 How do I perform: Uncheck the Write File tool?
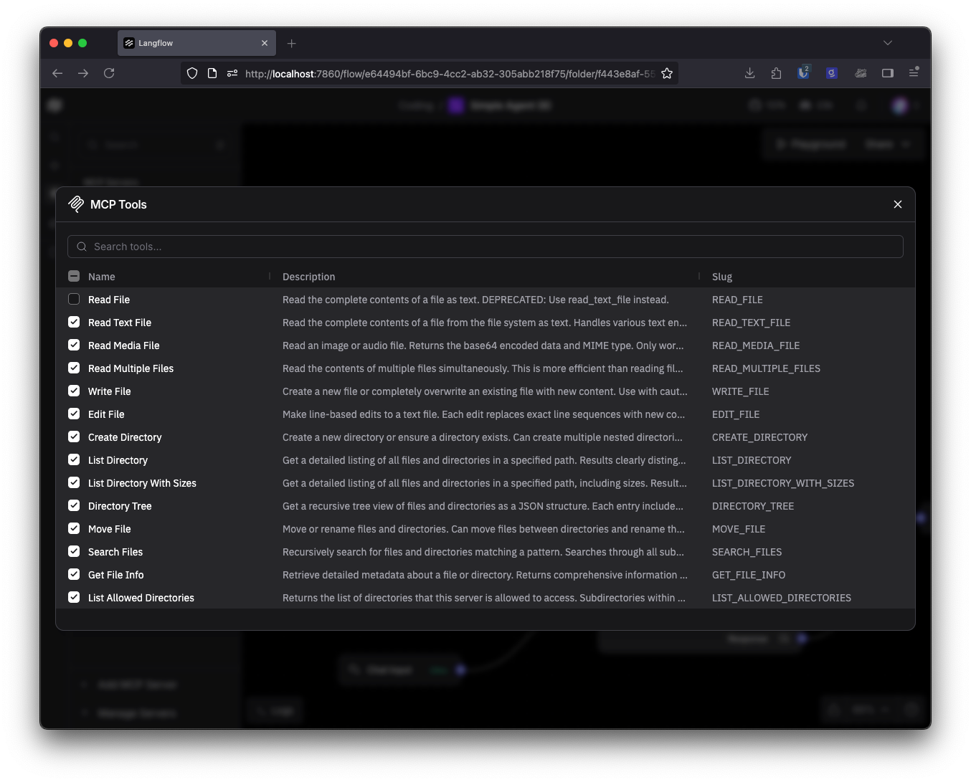(74, 391)
